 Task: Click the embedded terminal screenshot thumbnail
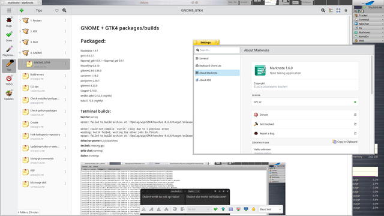coord(183,188)
